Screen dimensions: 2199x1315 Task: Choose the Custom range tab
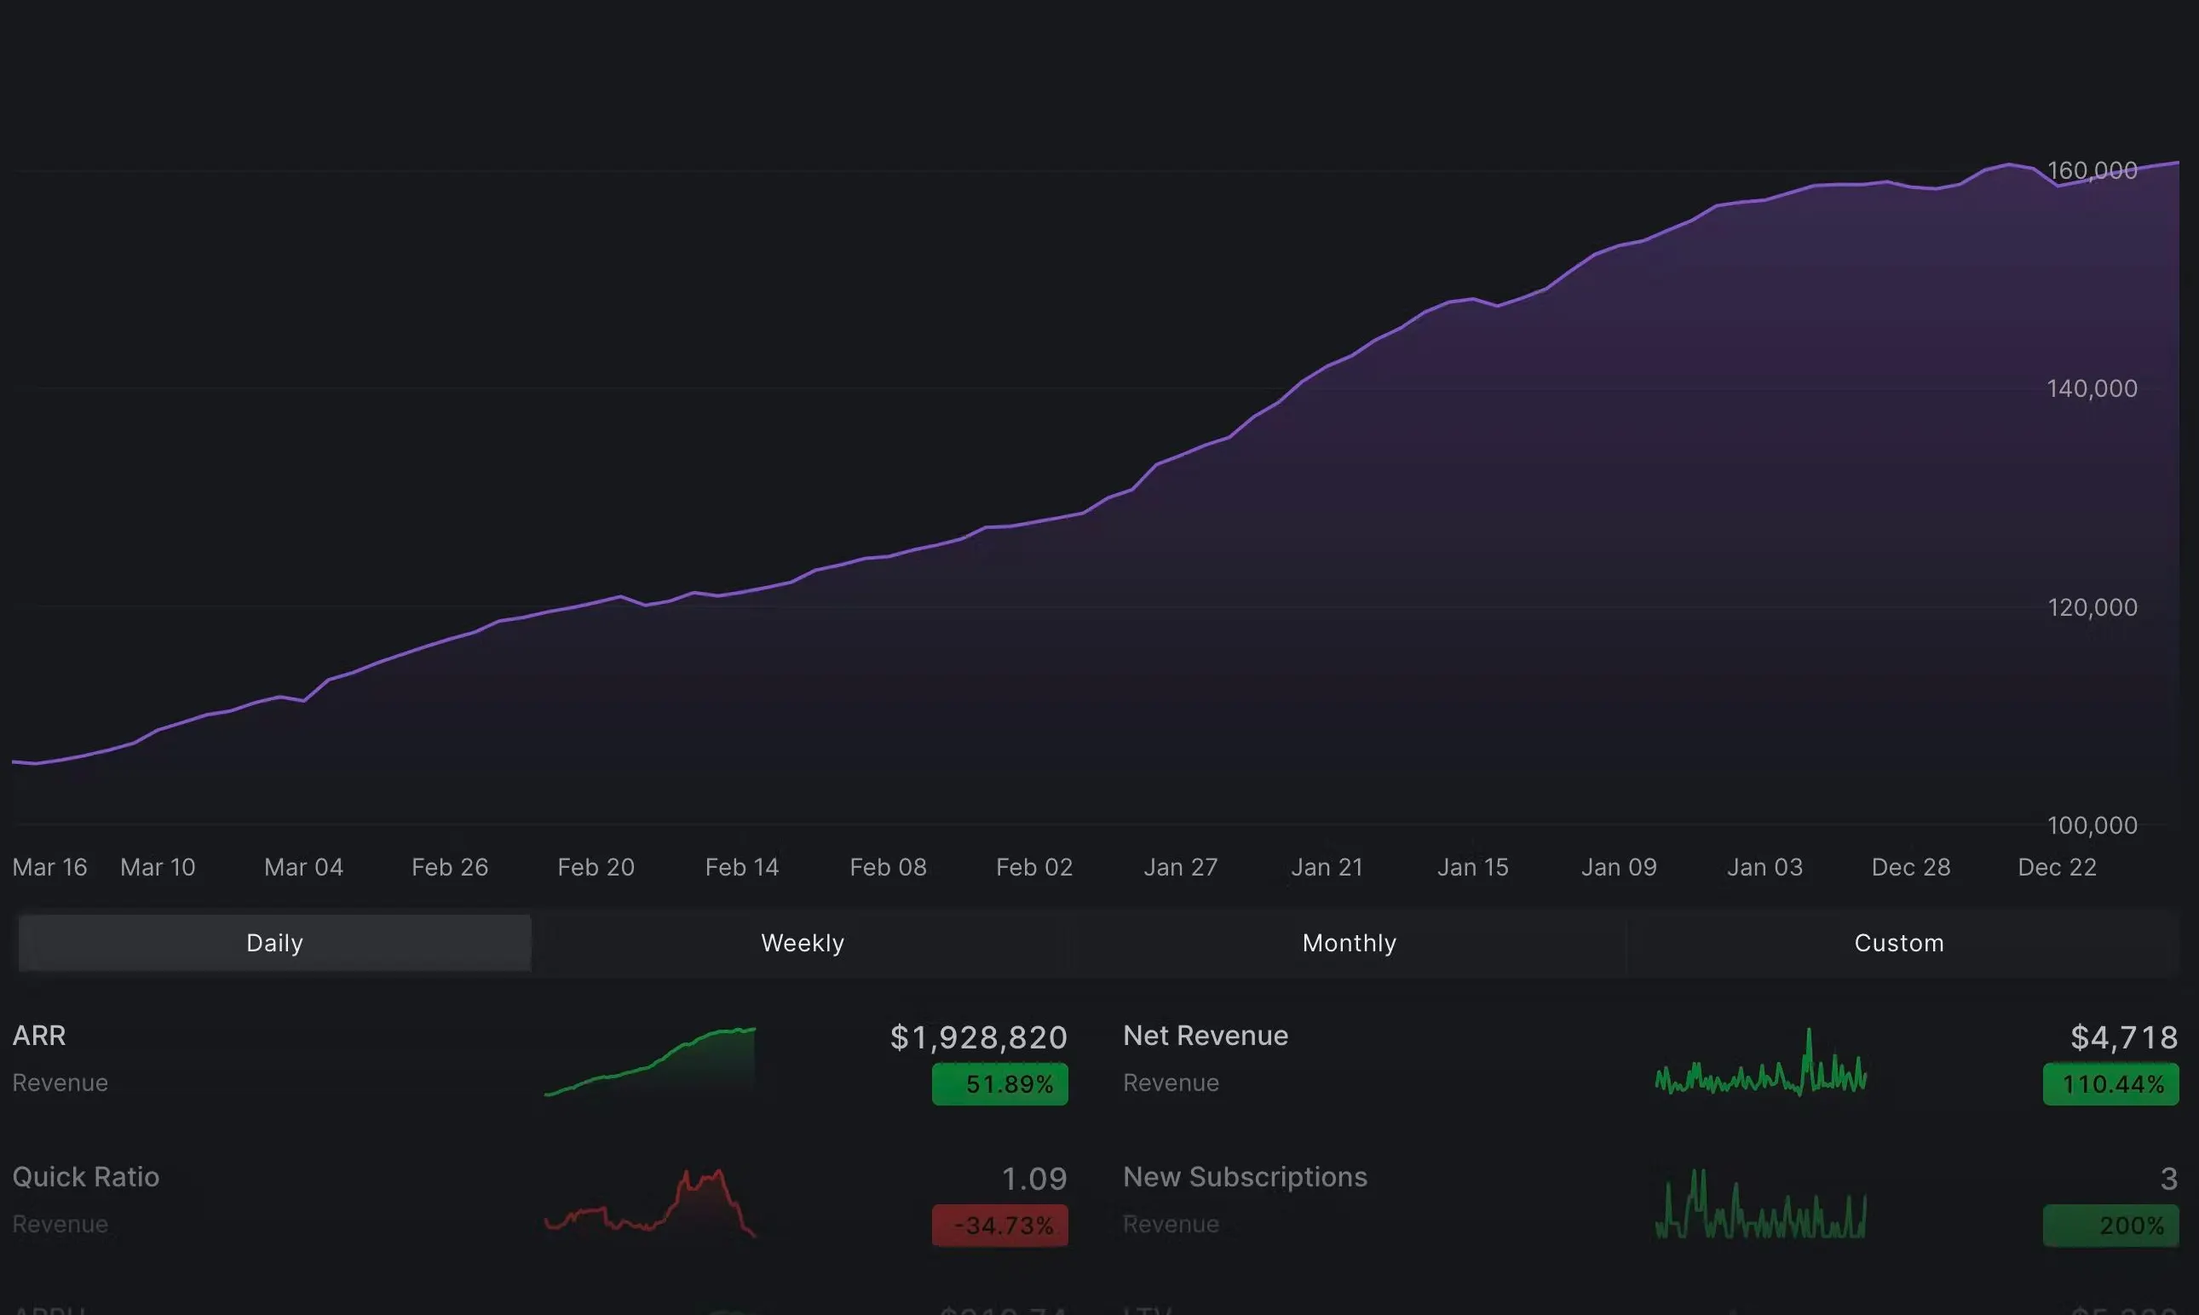1899,943
